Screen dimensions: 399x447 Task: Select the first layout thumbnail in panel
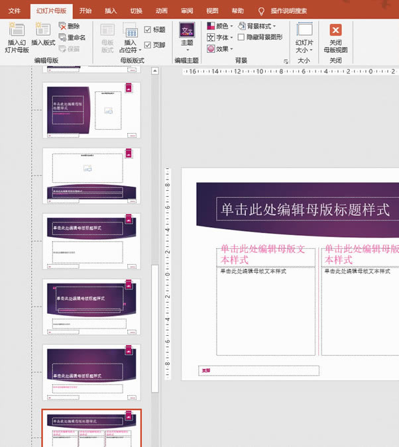(91, 110)
